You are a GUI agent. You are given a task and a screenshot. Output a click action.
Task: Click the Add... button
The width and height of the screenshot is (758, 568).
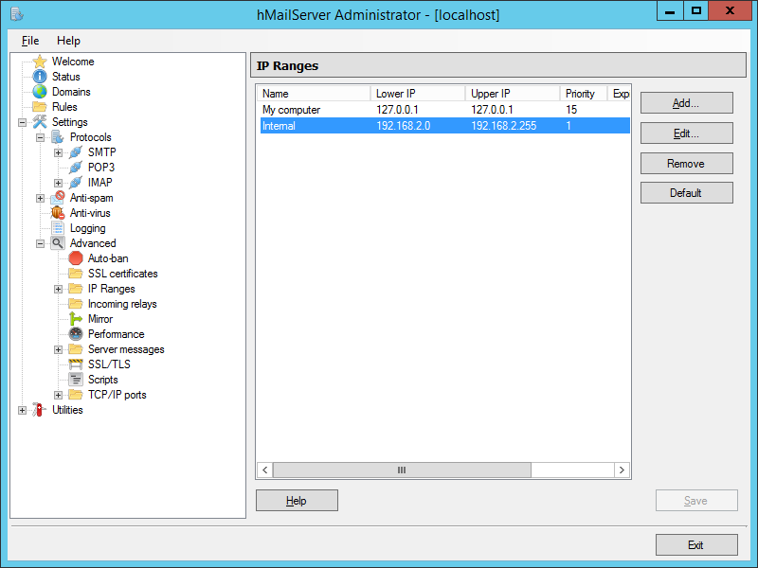686,103
